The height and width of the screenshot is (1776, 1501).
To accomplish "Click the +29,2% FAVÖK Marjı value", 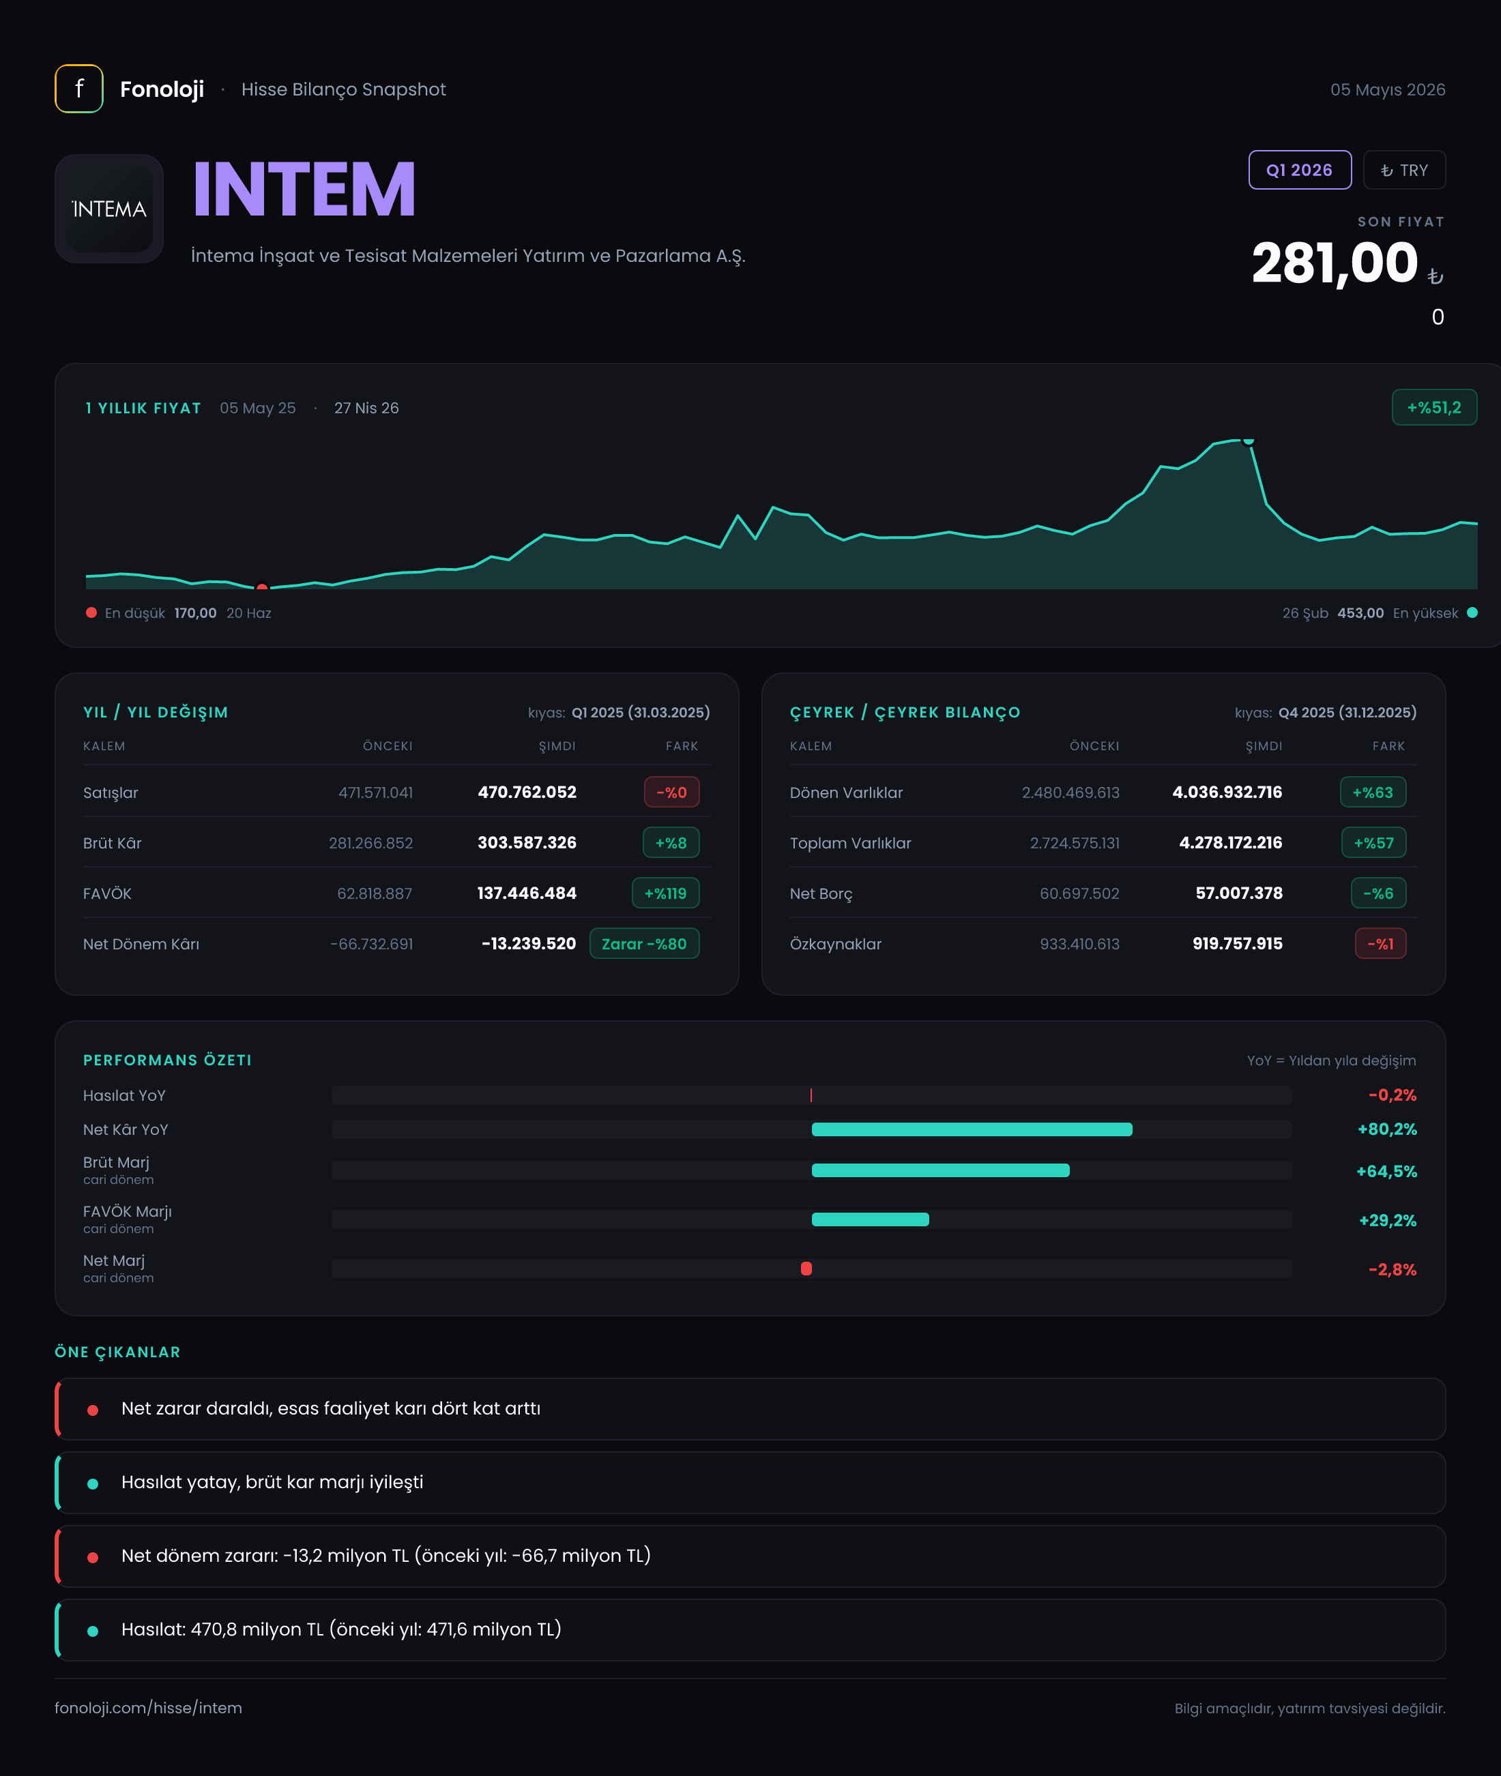I will click(1388, 1221).
